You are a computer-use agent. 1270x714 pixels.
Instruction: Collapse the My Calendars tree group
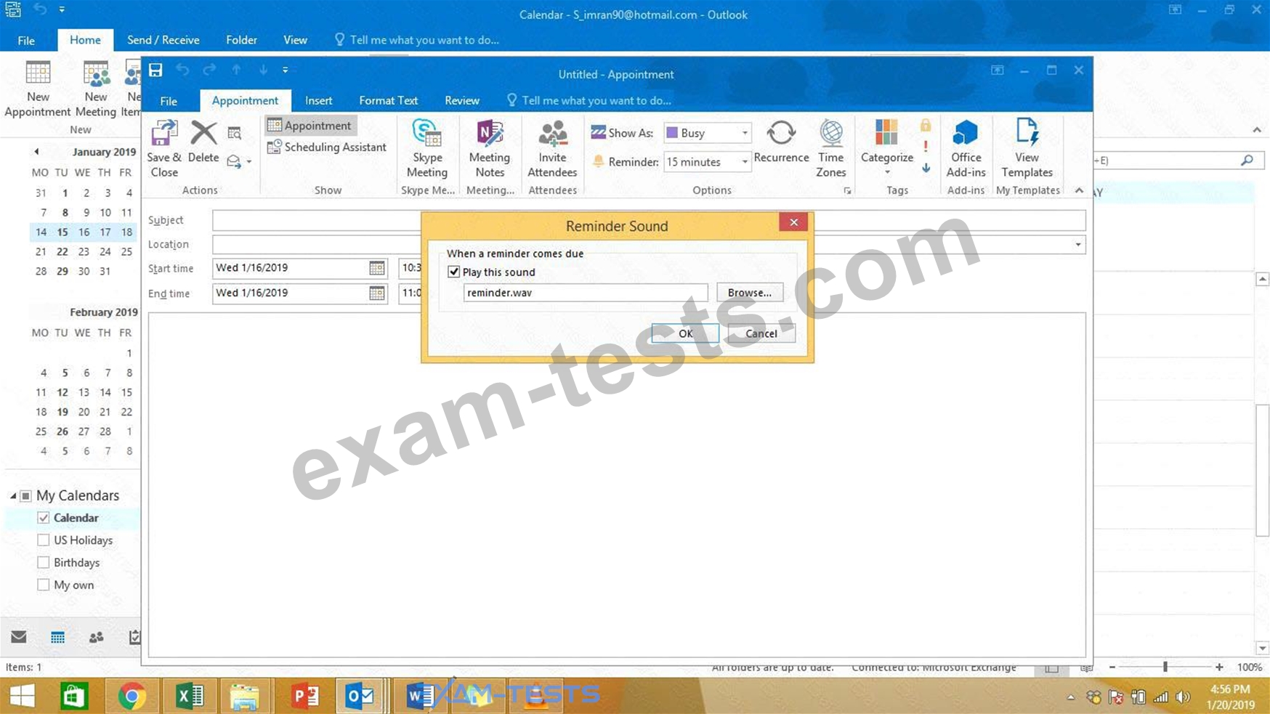point(13,495)
